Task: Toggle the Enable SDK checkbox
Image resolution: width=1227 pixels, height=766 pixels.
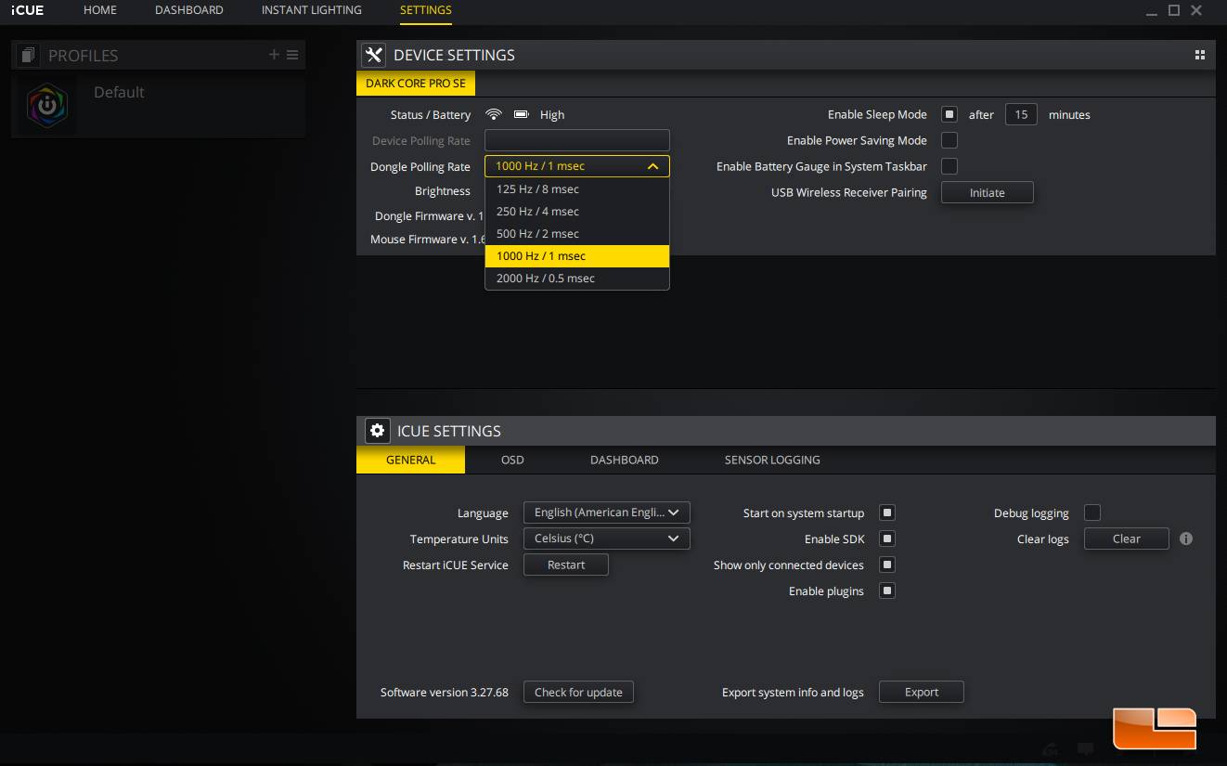Action: [887, 539]
